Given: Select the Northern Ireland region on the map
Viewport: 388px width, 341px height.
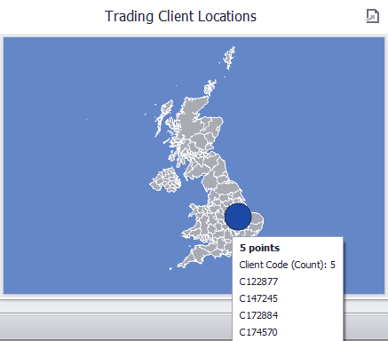Looking at the screenshot, I should coord(166,180).
